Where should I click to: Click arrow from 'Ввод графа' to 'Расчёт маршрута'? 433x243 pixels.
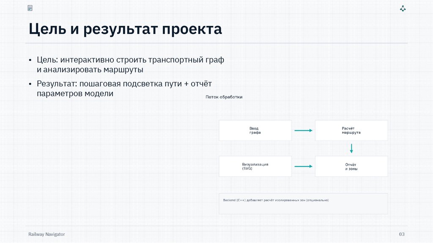[x=303, y=130]
